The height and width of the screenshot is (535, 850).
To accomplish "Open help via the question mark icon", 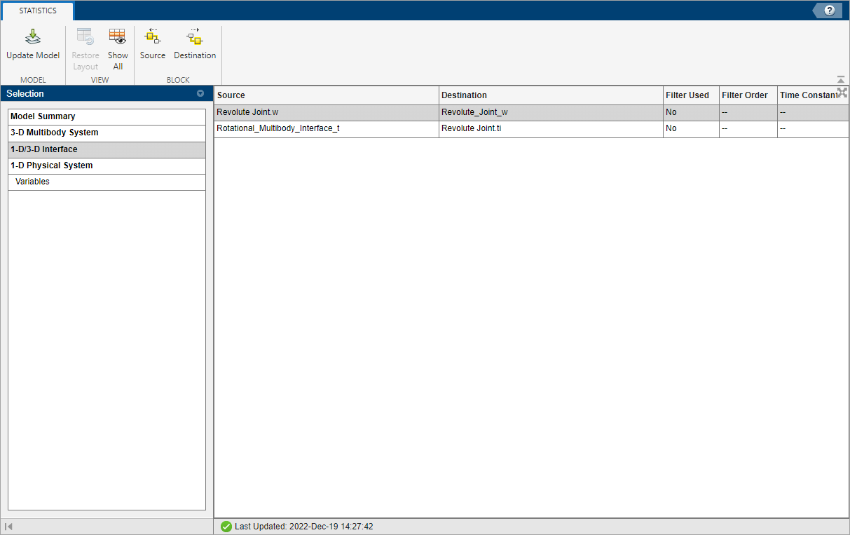I will [x=831, y=10].
